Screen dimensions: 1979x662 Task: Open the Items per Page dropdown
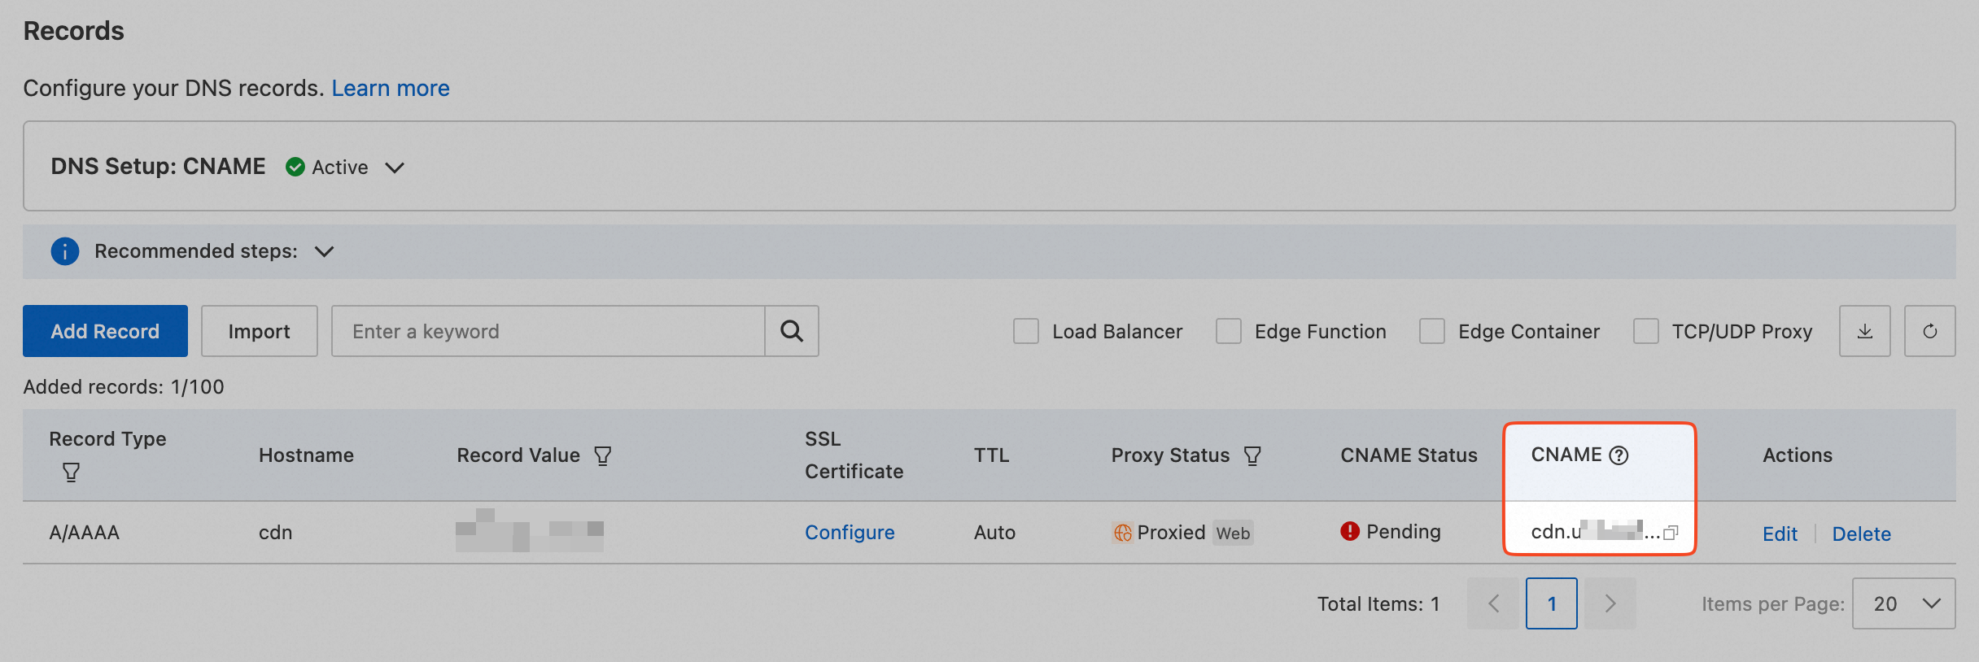1903,603
